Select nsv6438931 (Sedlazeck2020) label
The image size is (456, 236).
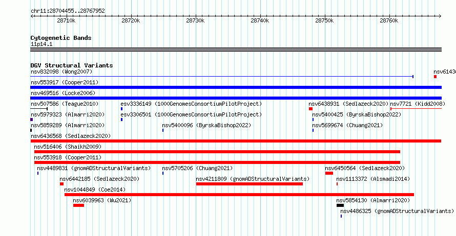pos(348,104)
